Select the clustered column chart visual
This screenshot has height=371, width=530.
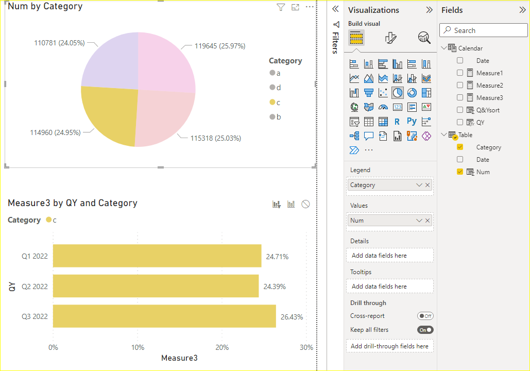pos(398,64)
